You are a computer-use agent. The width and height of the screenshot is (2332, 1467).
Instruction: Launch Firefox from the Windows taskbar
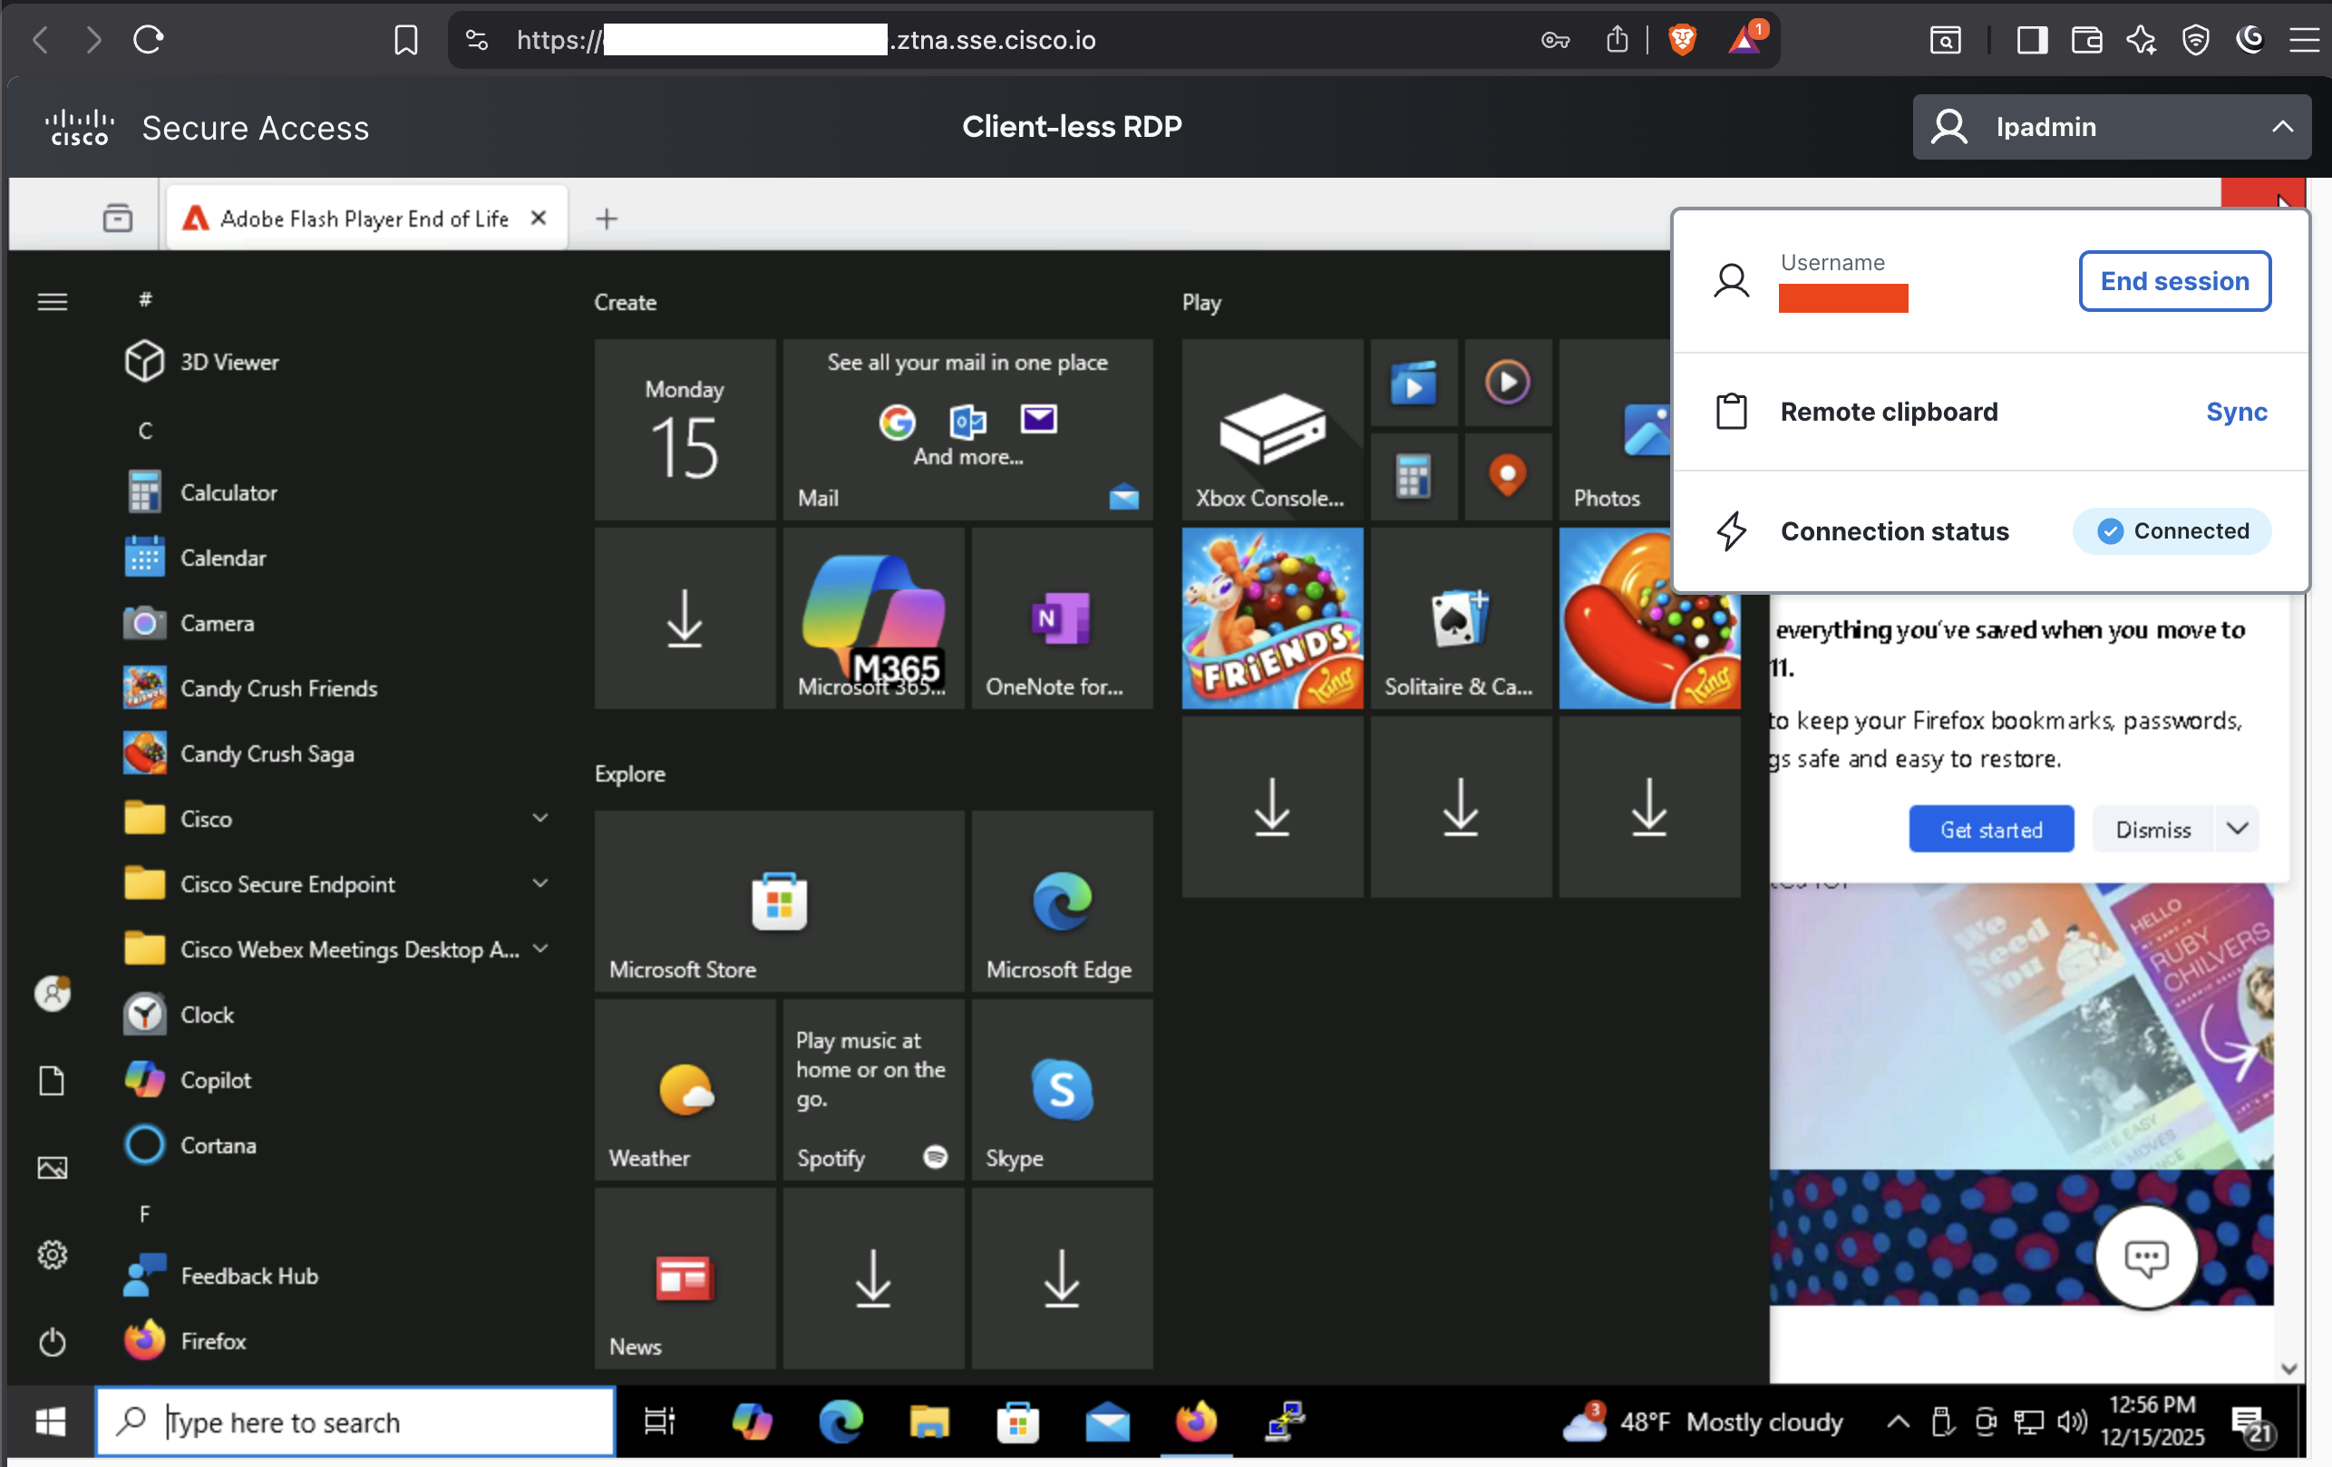[x=1195, y=1422]
